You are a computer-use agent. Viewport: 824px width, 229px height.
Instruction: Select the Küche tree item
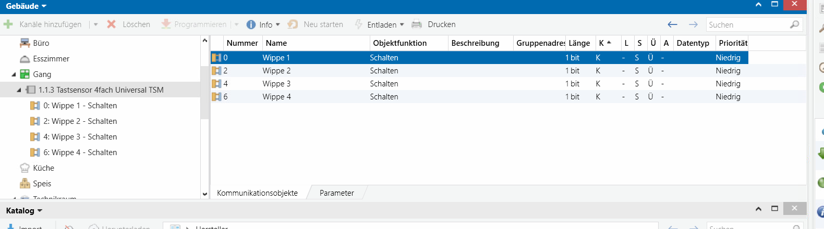[x=43, y=168]
